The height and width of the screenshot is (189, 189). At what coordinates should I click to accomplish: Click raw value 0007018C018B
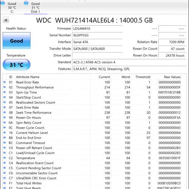pos(169,92)
